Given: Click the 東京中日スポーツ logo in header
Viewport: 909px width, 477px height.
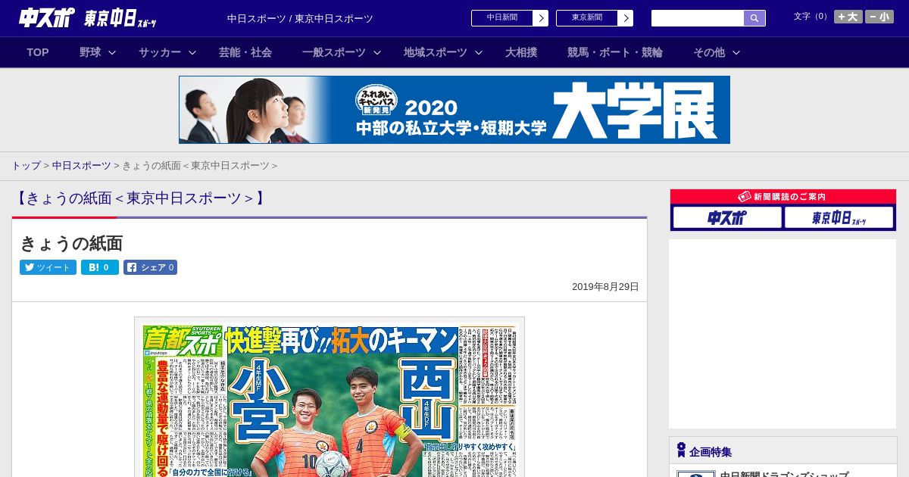Looking at the screenshot, I should (x=120, y=18).
